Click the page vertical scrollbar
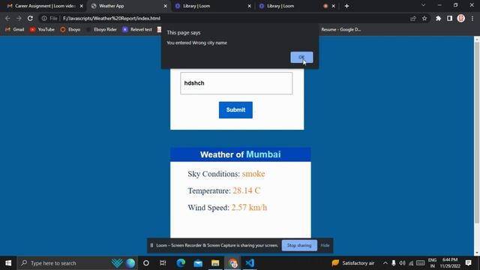Viewport: 480px width, 270px height. tap(477, 132)
